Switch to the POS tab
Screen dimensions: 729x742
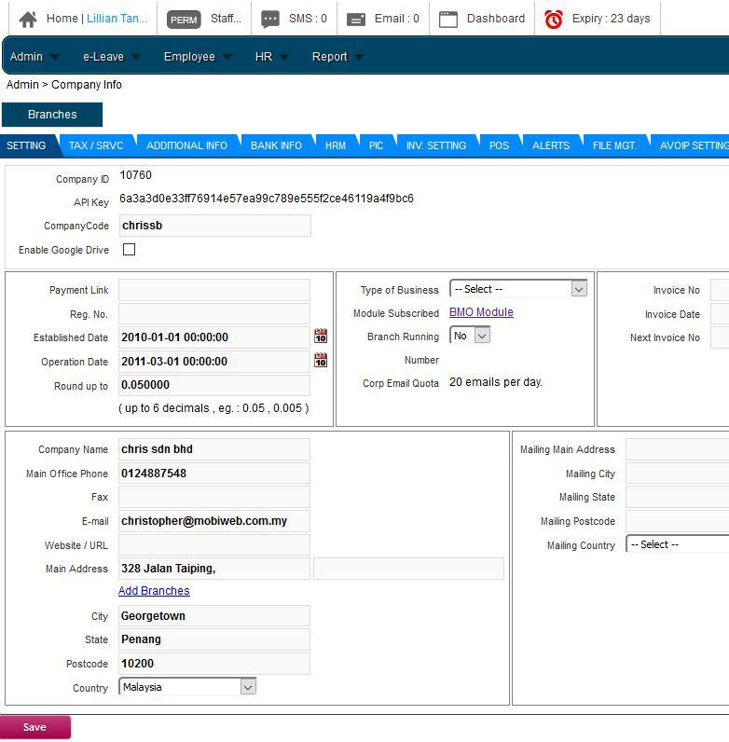(x=499, y=145)
